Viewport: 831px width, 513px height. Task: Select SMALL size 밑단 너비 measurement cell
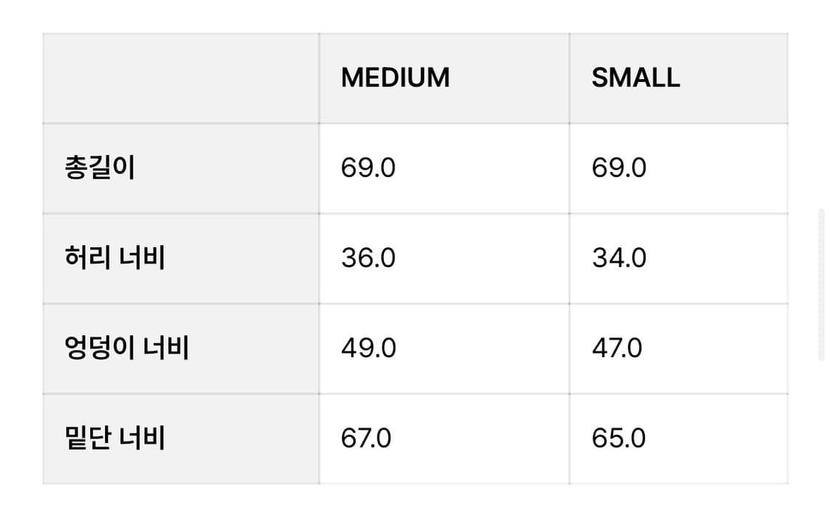(x=678, y=438)
